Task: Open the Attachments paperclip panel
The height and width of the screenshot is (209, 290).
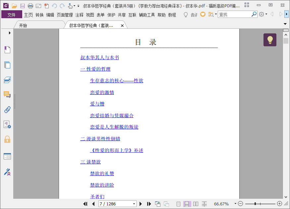Action: (7, 110)
